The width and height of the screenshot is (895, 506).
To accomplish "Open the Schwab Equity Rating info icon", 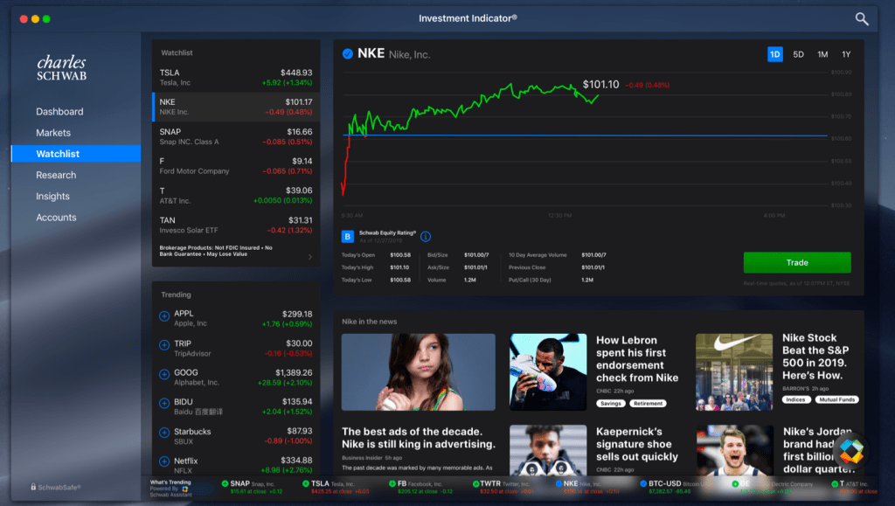I will (426, 236).
